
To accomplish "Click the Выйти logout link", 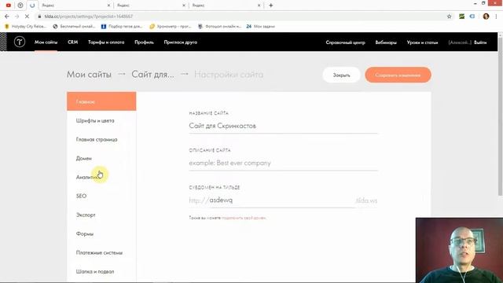I will 480,42.
